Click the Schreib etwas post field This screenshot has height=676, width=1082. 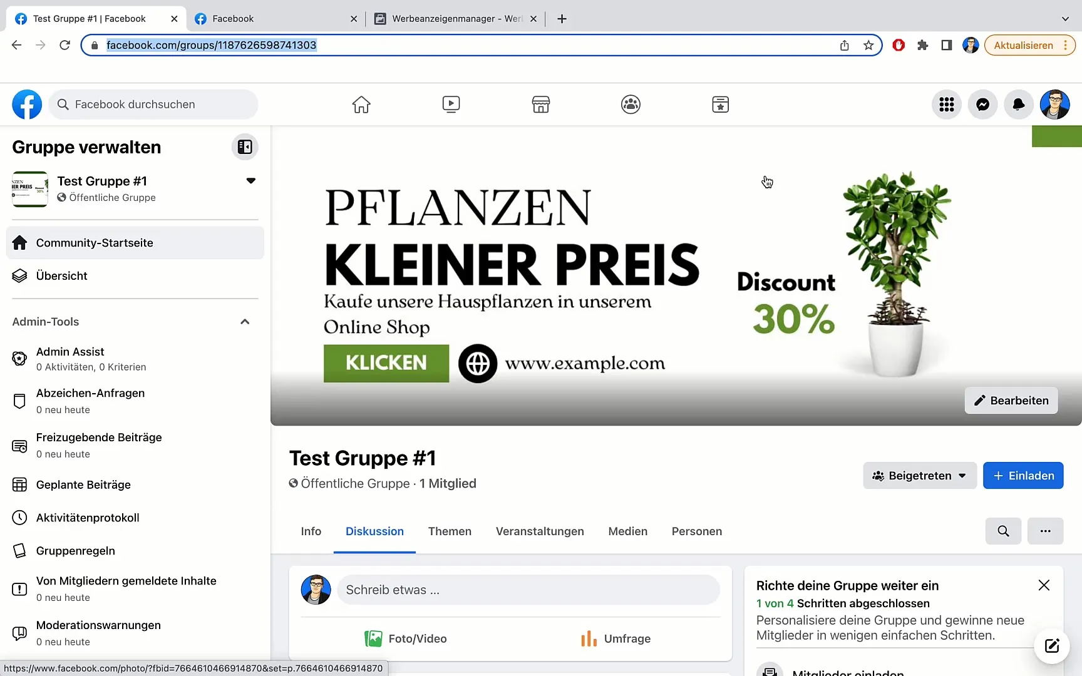tap(528, 590)
